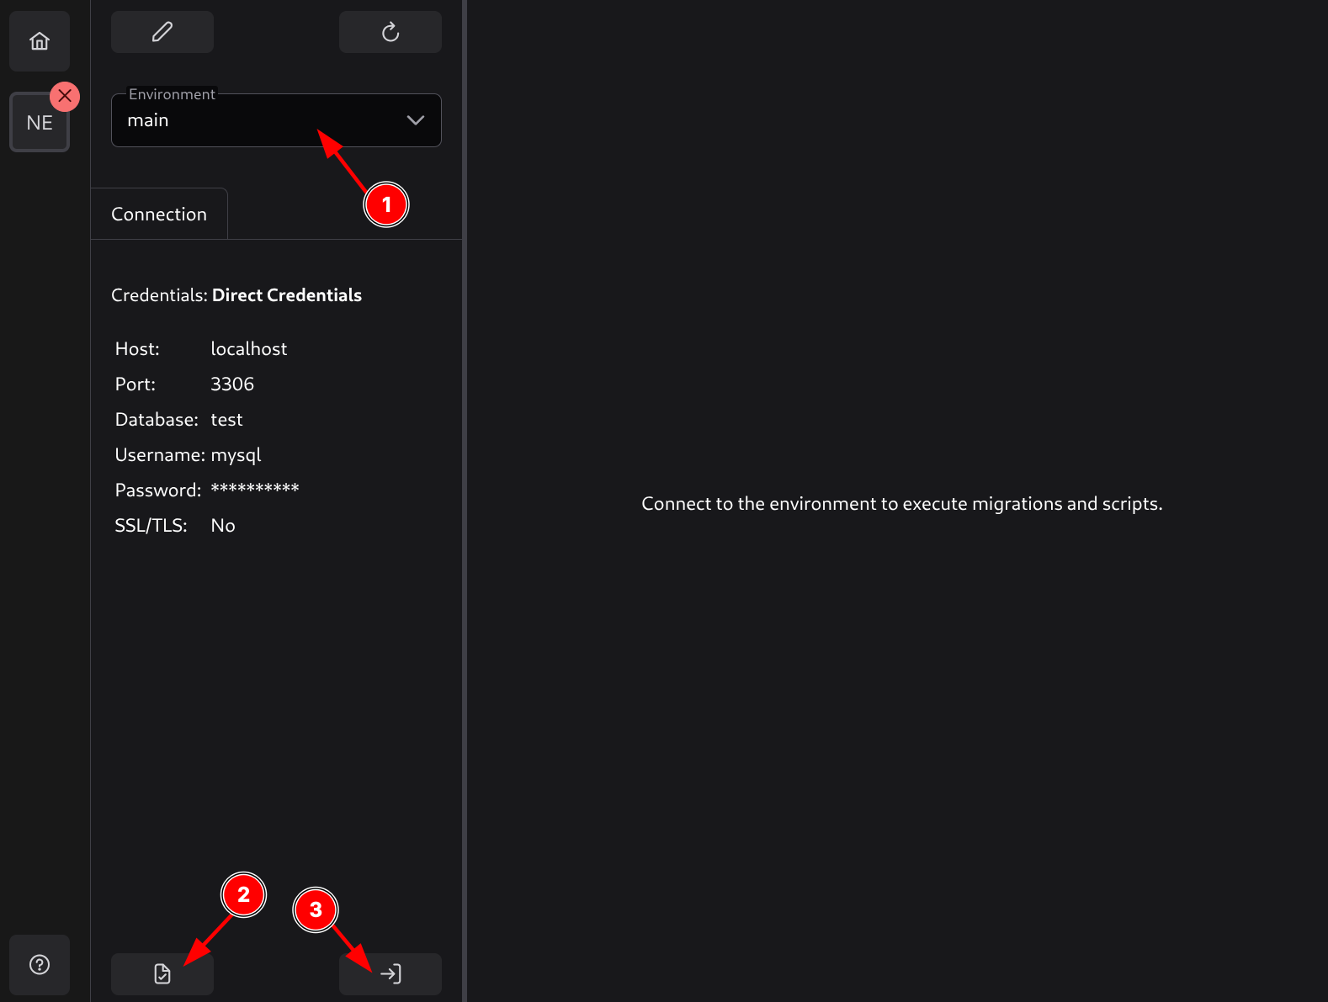Viewport: 1328px width, 1002px height.
Task: Click the localhost host value
Action: coord(248,349)
